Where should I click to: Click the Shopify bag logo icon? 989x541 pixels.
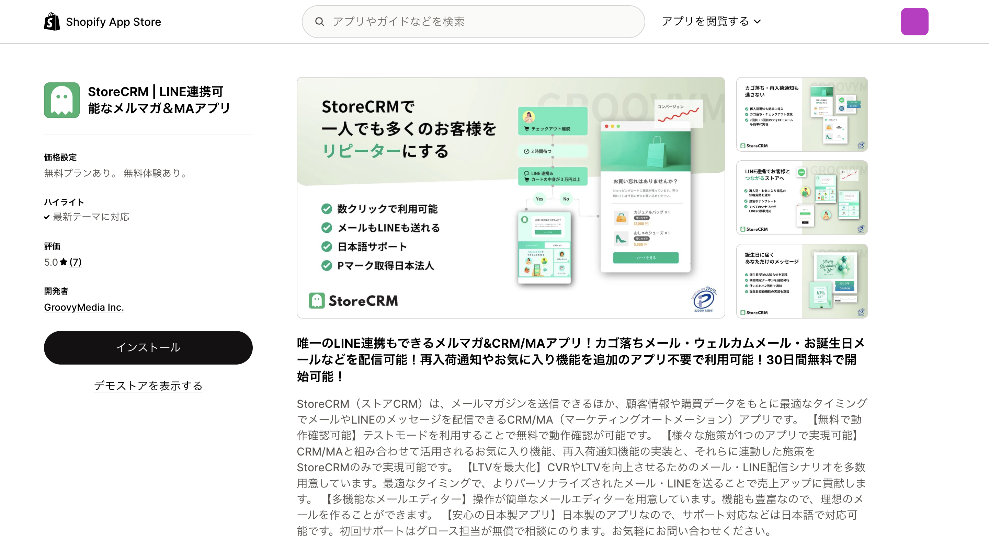(52, 22)
